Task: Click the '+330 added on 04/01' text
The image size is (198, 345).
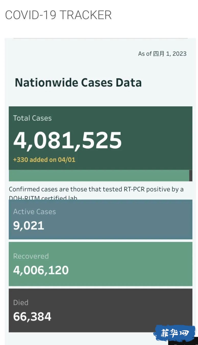Action: (44, 160)
